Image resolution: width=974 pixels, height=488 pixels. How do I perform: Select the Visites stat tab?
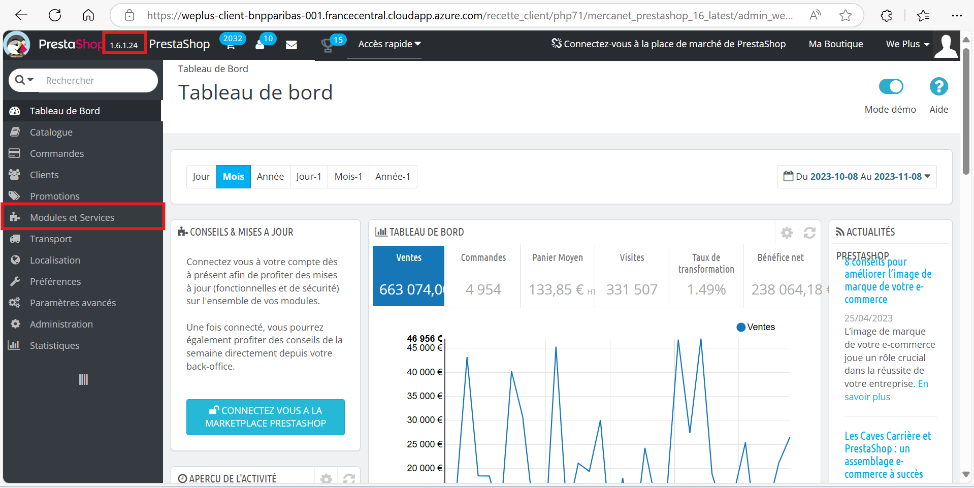click(x=632, y=276)
